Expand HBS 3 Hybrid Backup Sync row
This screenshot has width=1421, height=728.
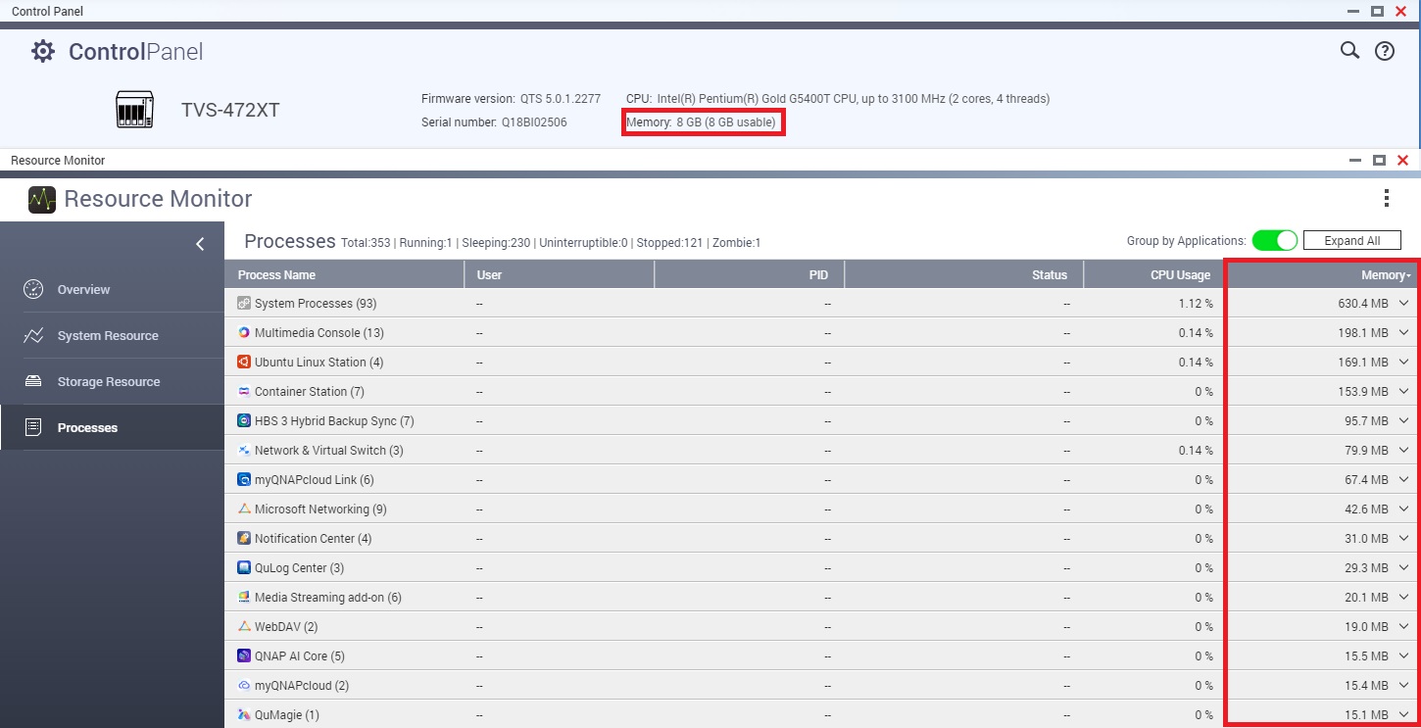pos(1403,421)
